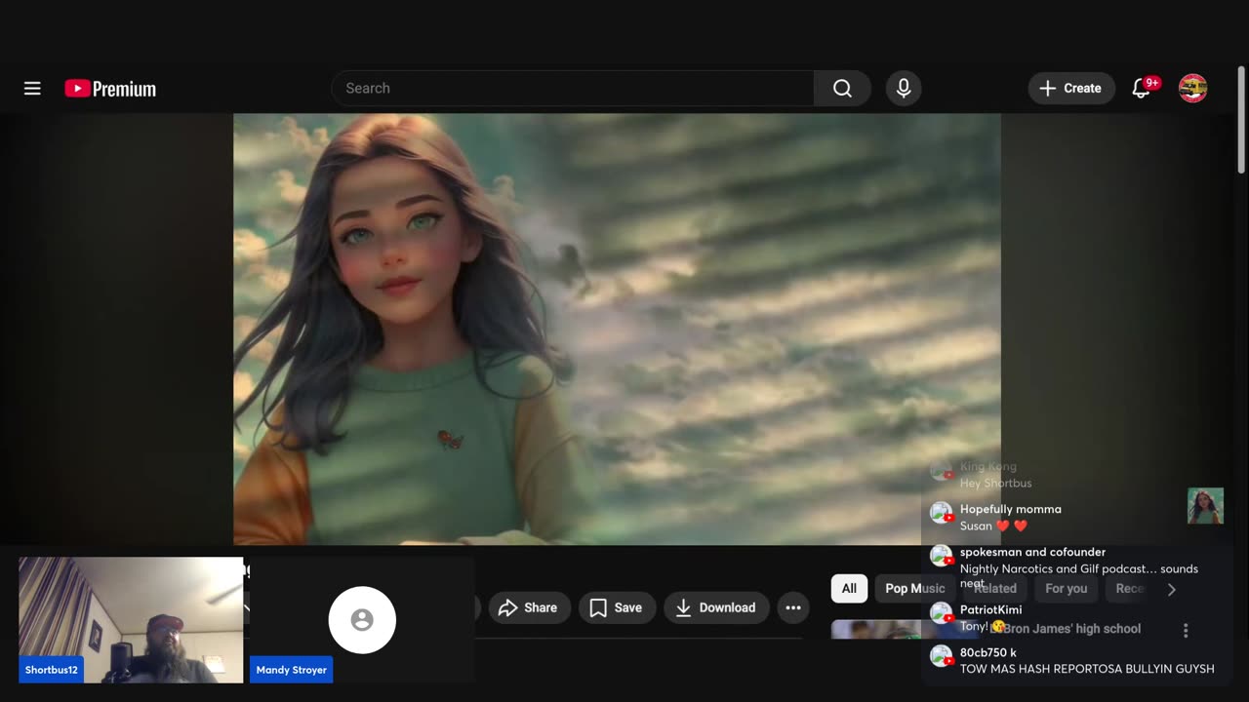1249x702 pixels.
Task: Click the 'spokesman and cofounder' chat username
Action: [1032, 552]
